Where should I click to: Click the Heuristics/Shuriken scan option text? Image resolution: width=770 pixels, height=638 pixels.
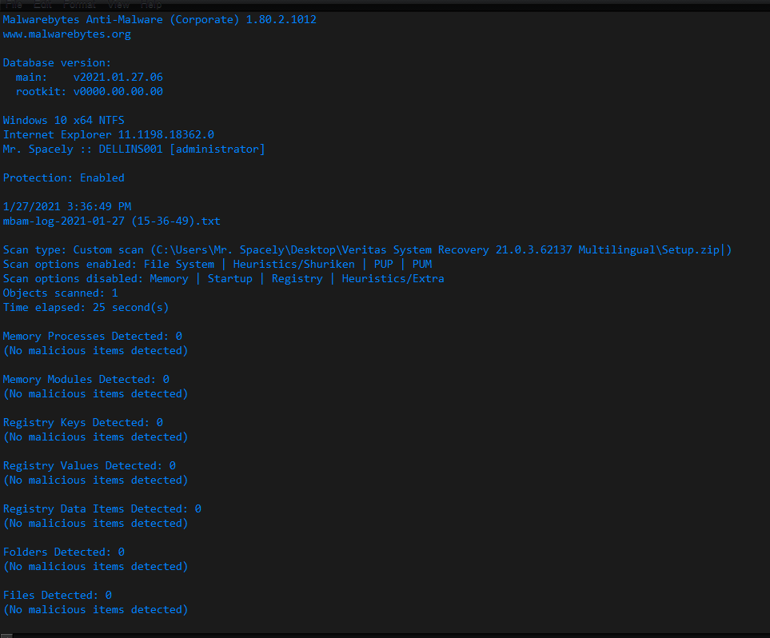tap(293, 265)
